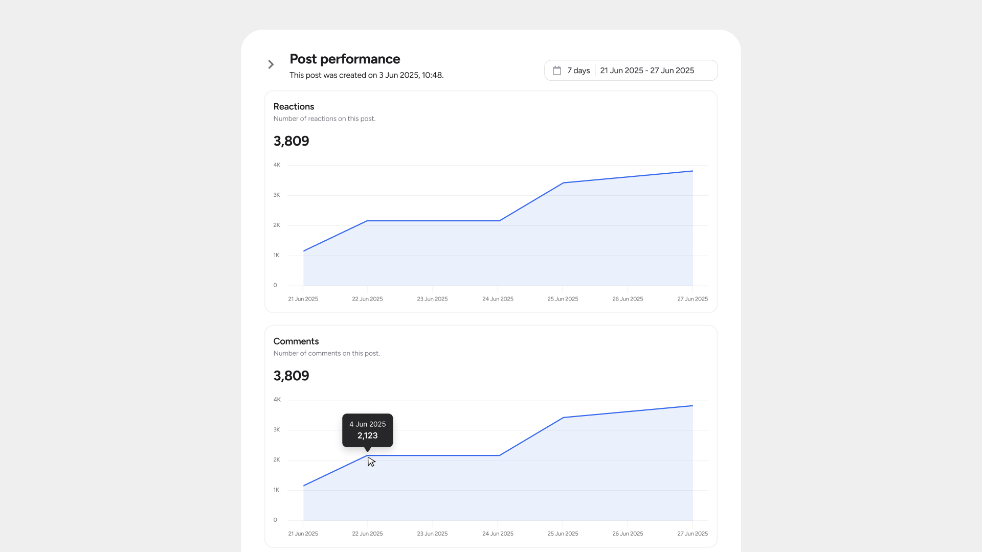
Task: Click the calendar icon in date picker
Action: coord(557,71)
